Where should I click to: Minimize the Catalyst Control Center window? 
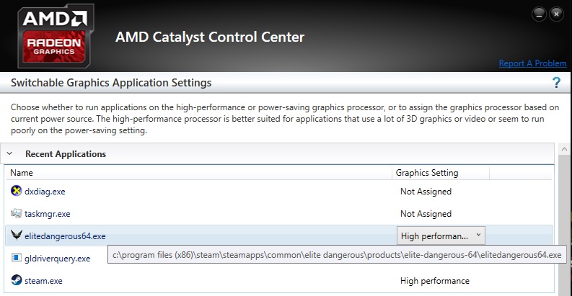539,14
